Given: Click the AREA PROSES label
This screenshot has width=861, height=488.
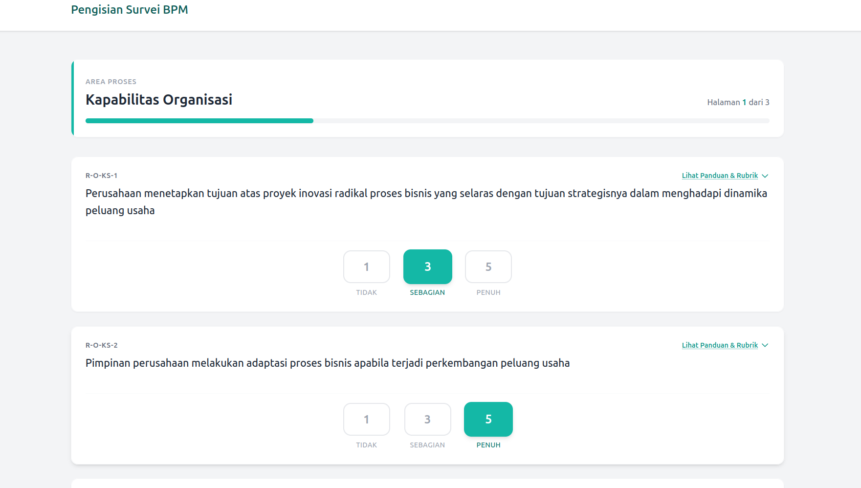Looking at the screenshot, I should 111,81.
